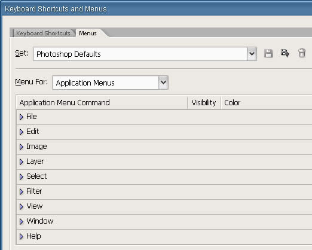Select the Menus tab
Screen dimensions: 312x250
(88, 33)
